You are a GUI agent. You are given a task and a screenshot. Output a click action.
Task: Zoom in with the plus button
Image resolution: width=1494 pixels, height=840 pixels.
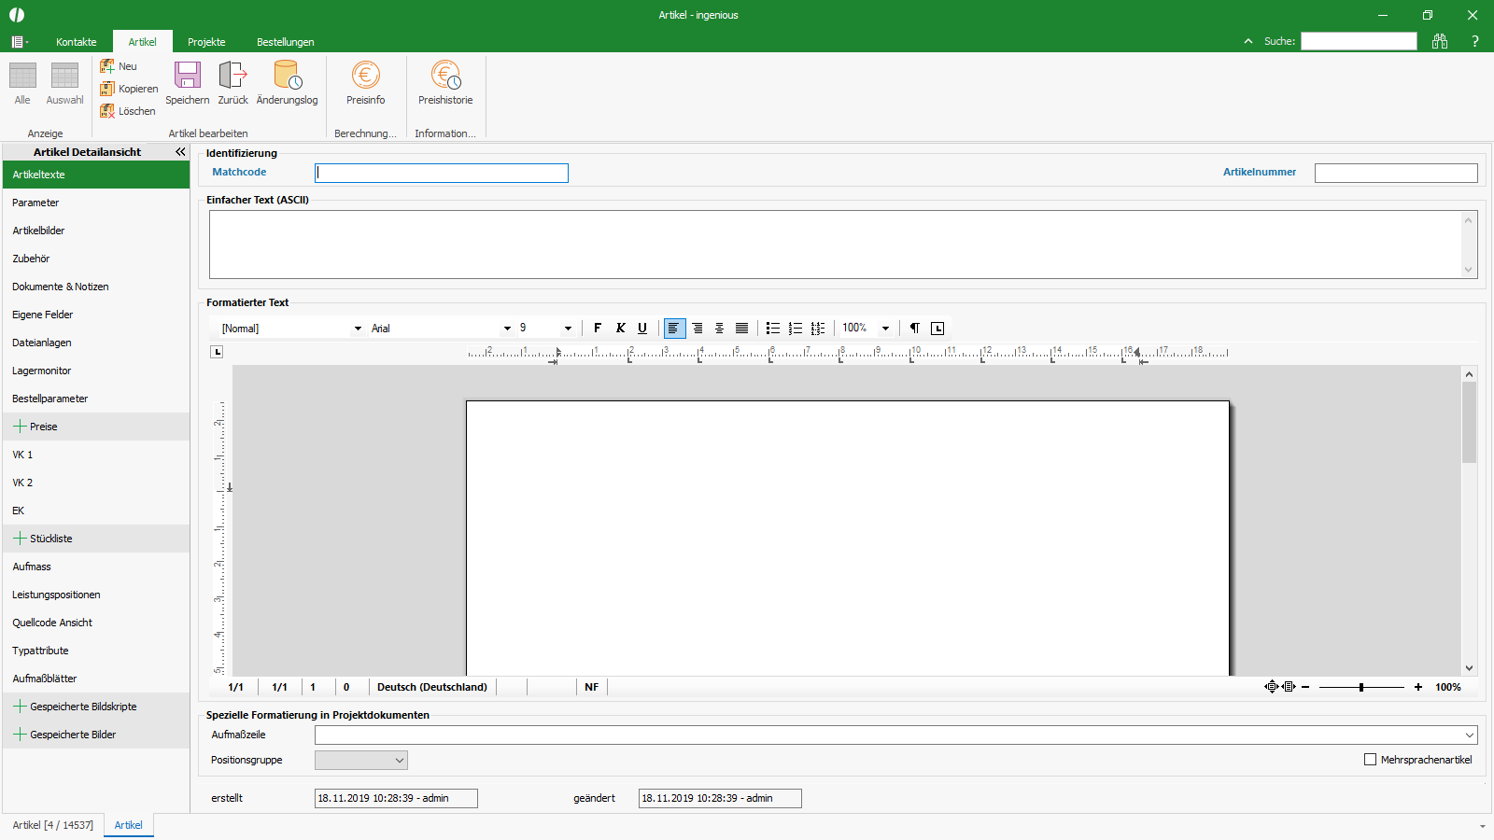(1418, 687)
